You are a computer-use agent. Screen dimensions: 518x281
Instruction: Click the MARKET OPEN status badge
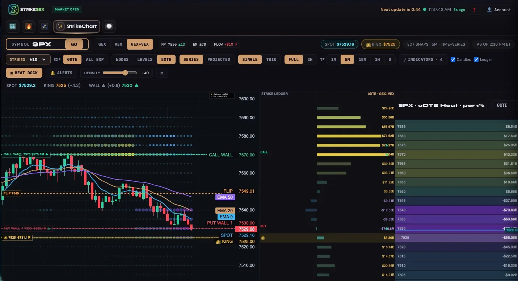click(67, 9)
